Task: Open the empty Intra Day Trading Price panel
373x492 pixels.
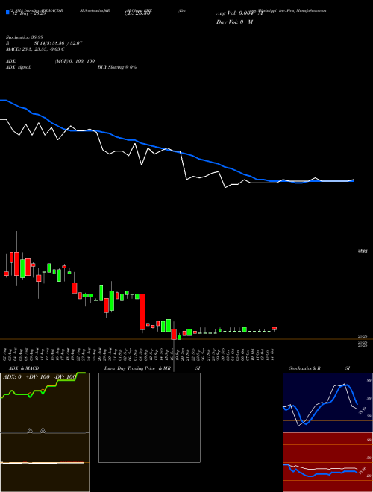Action: 149,417
